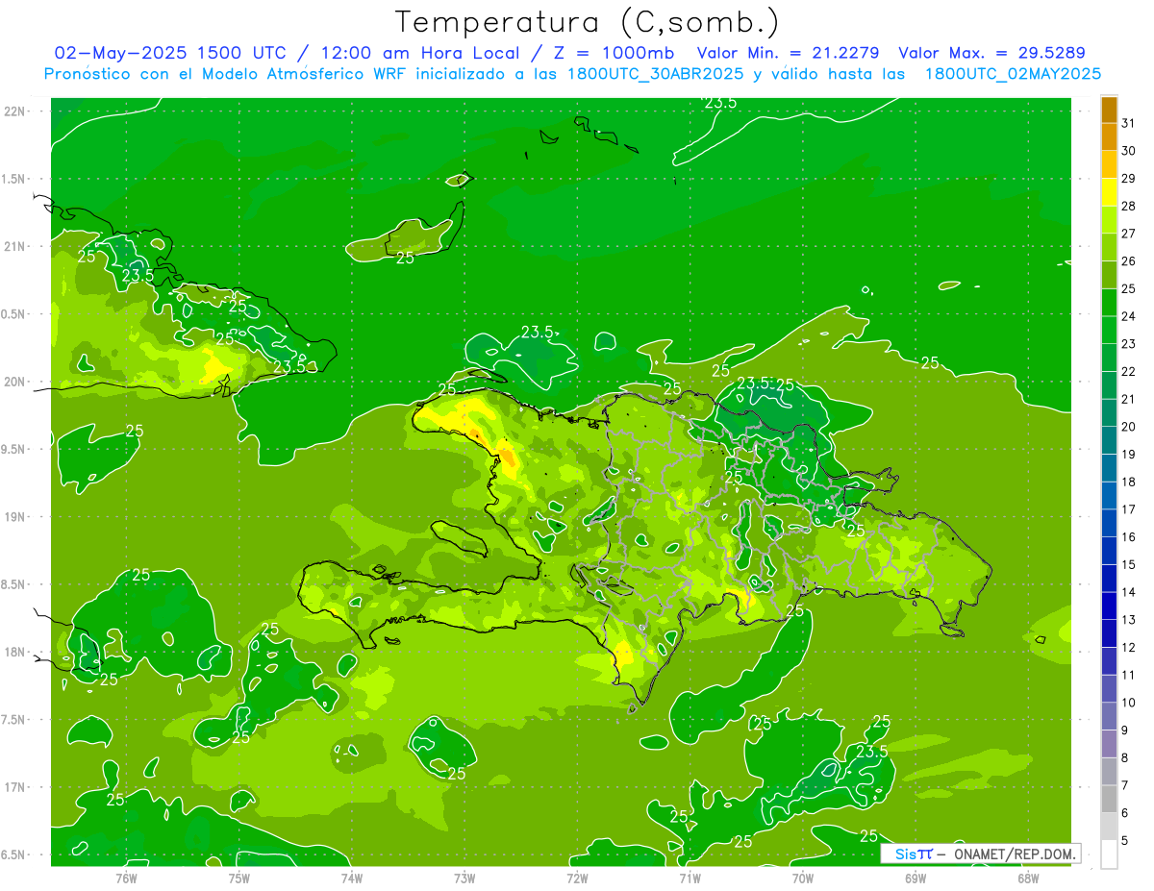Click the 74W longitude axis label
The image size is (1154, 891).
[352, 879]
